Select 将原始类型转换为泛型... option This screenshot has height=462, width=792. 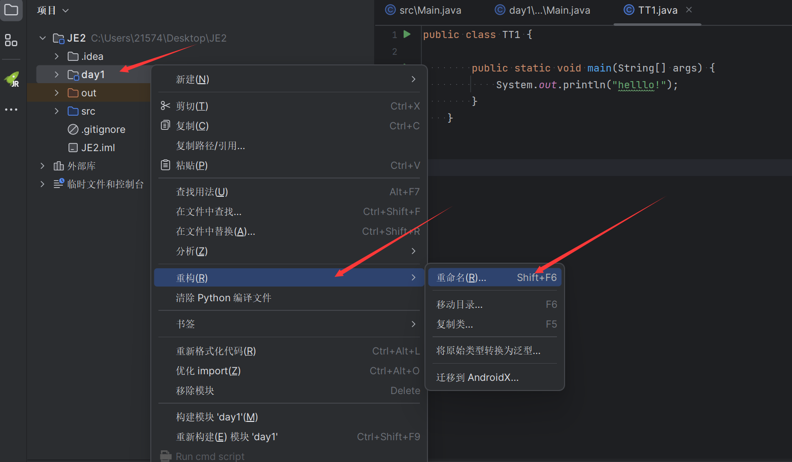click(494, 350)
